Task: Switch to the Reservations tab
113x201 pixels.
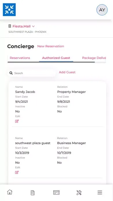Action: [20, 58]
